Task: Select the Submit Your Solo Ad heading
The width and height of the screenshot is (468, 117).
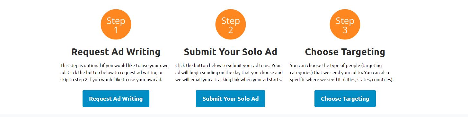Action: click(x=230, y=52)
